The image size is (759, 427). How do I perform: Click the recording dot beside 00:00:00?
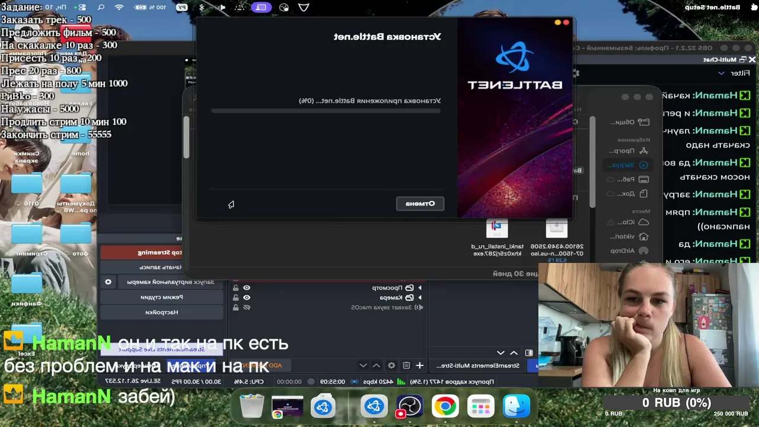(x=311, y=382)
